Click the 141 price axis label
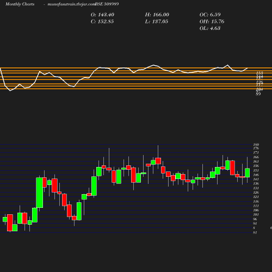 coord(256,179)
